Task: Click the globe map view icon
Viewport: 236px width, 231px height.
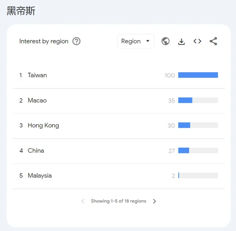Action: click(x=166, y=41)
